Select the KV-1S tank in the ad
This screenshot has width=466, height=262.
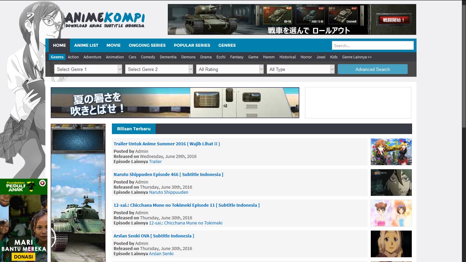tap(278, 15)
